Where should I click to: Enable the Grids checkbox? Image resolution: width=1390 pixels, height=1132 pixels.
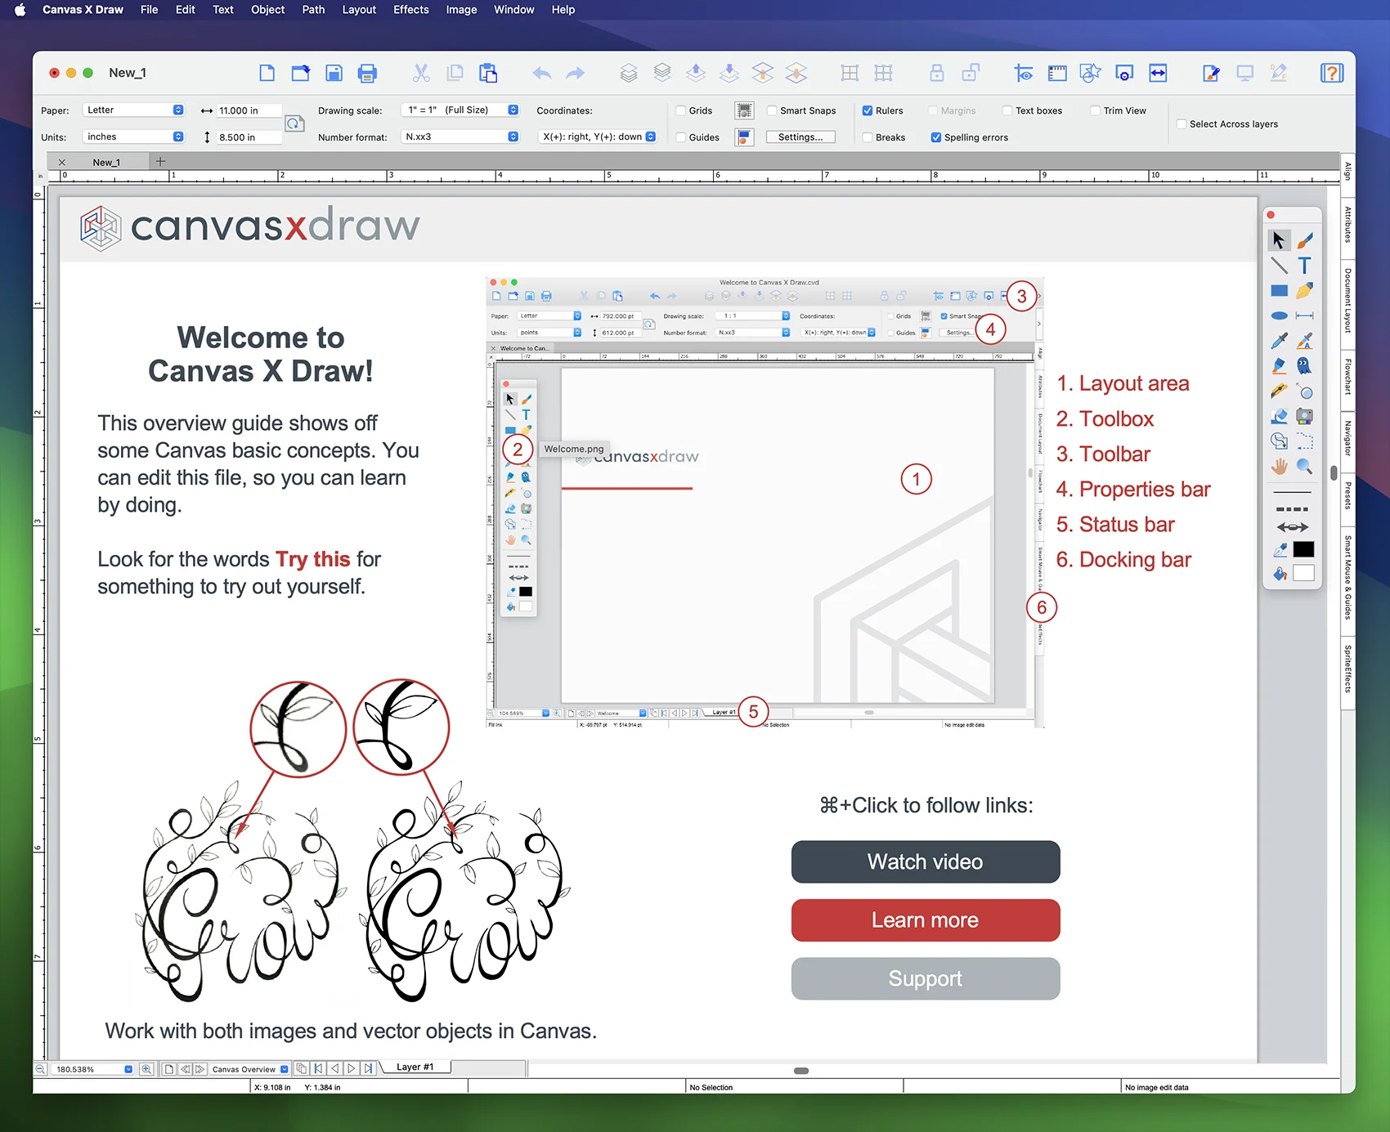(x=680, y=110)
